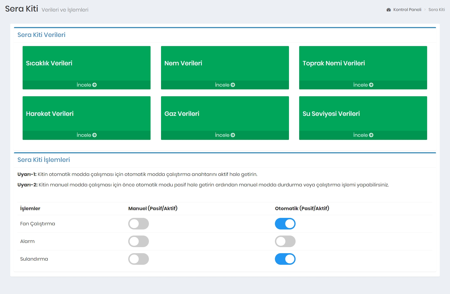Screen dimensions: 450x294
Task: Click the Sera Kiti breadcrumb item
Action: tap(436, 10)
